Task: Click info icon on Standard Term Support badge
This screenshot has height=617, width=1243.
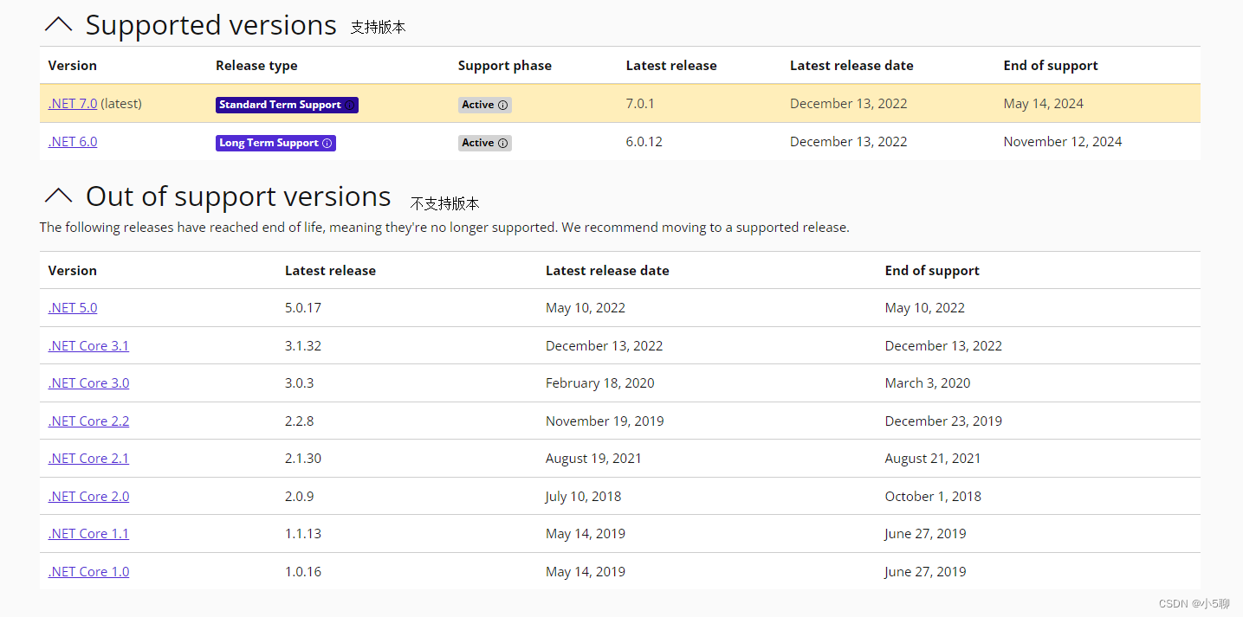Action: 350,105
